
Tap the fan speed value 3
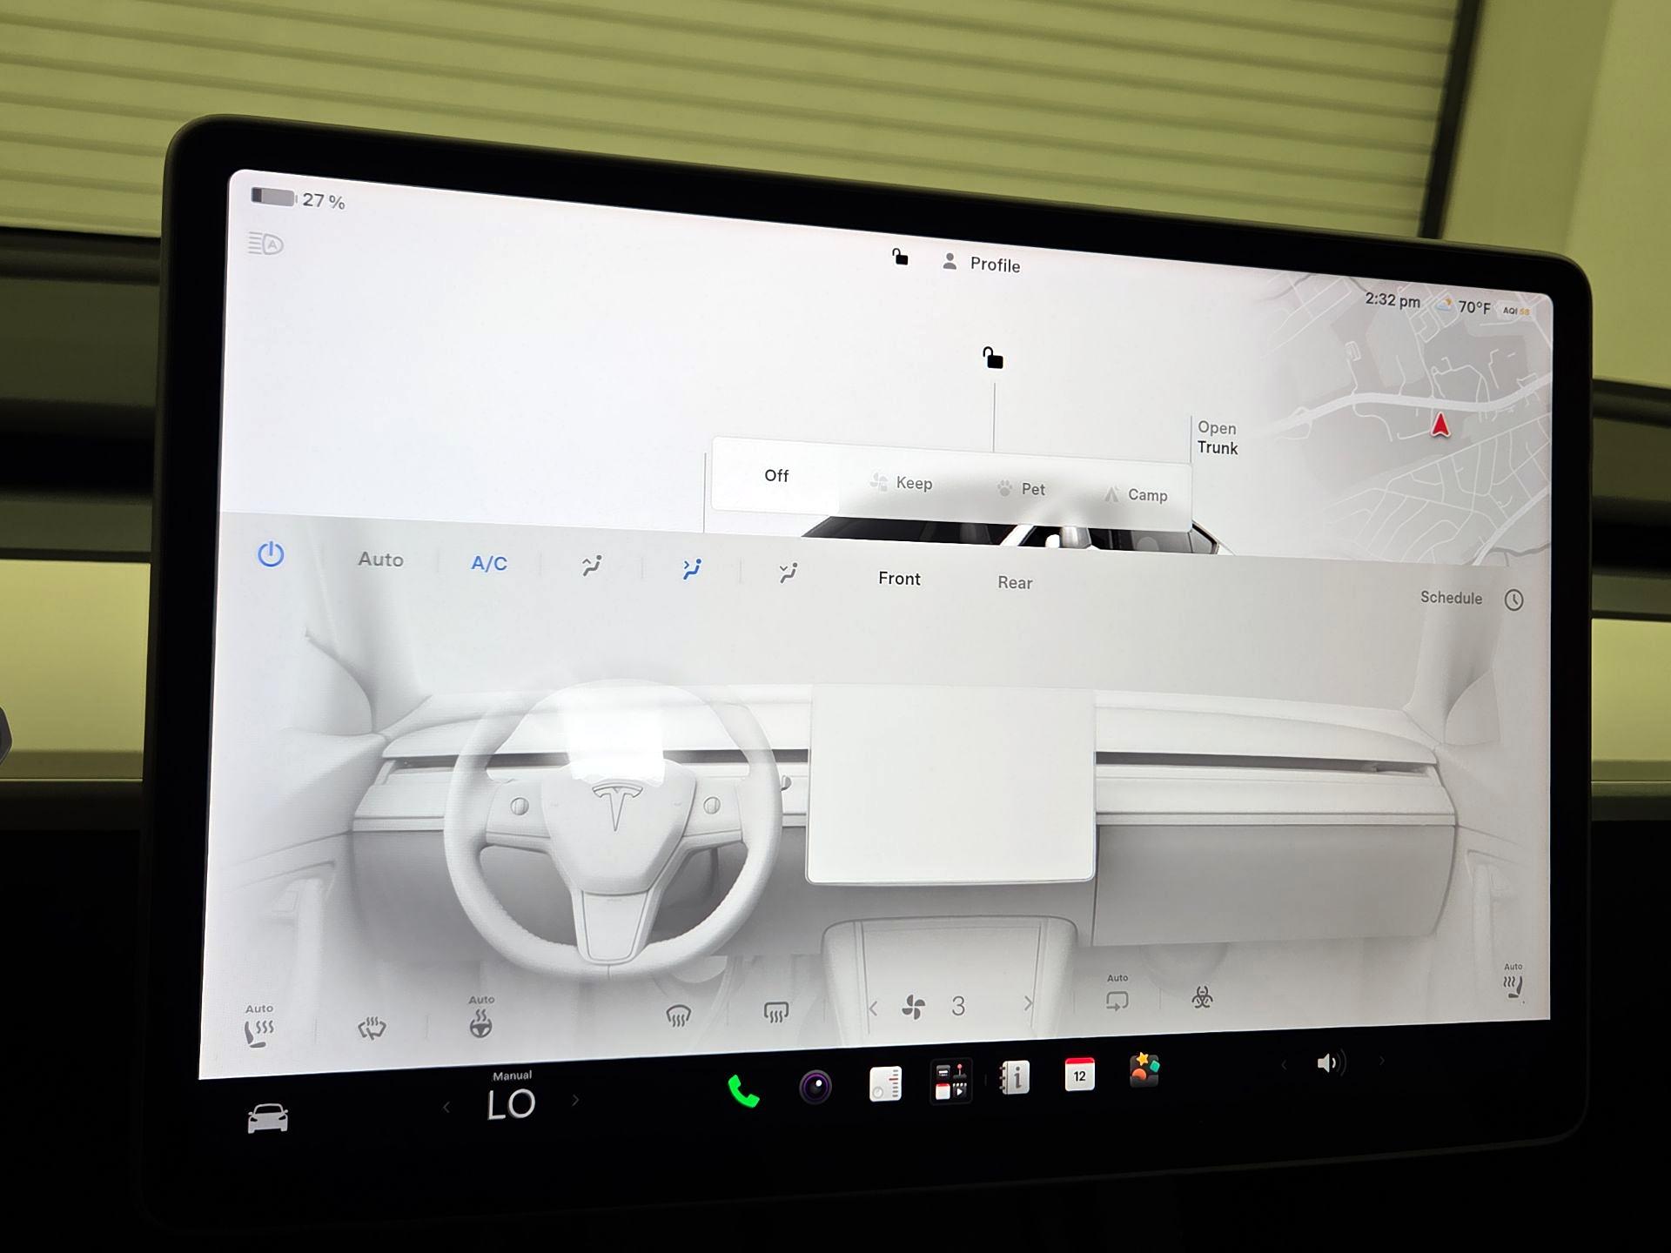(x=958, y=1006)
